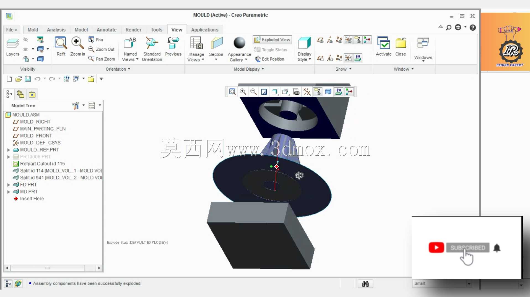The image size is (530, 297).
Task: Open a file via quick access folder icon
Action: coord(19,79)
